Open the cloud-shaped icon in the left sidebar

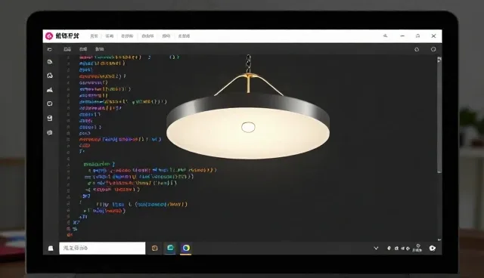point(50,76)
